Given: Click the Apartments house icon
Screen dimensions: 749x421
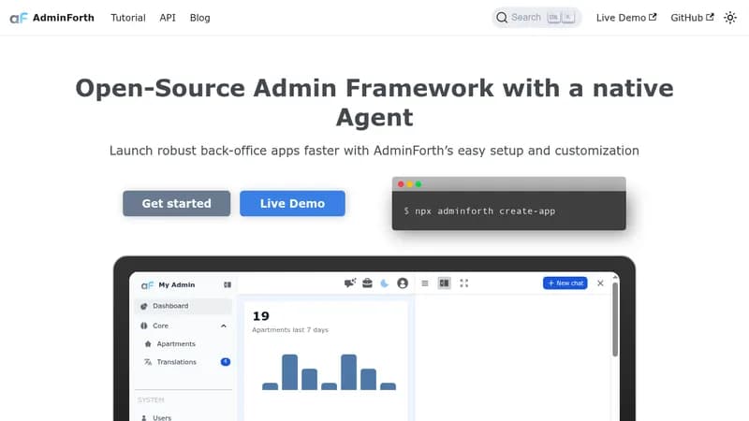Looking at the screenshot, I should pyautogui.click(x=148, y=343).
